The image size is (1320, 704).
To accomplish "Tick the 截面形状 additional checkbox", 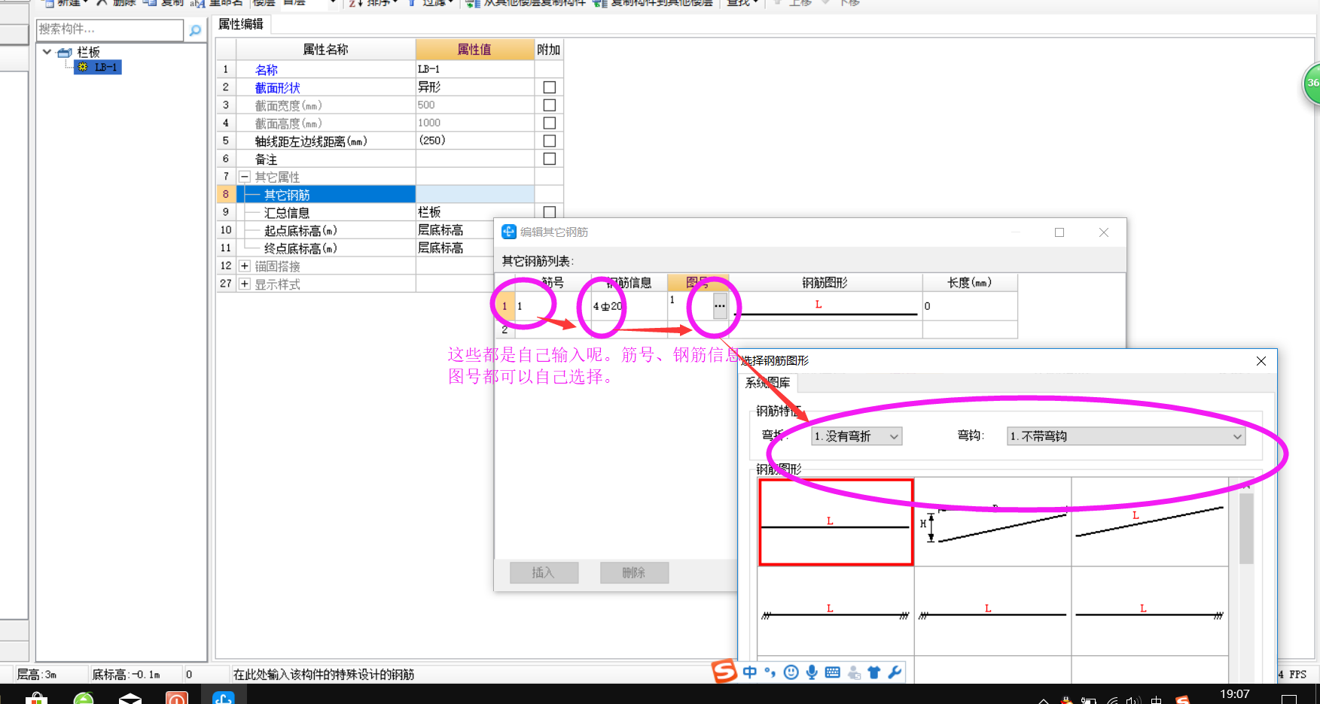I will pyautogui.click(x=550, y=87).
